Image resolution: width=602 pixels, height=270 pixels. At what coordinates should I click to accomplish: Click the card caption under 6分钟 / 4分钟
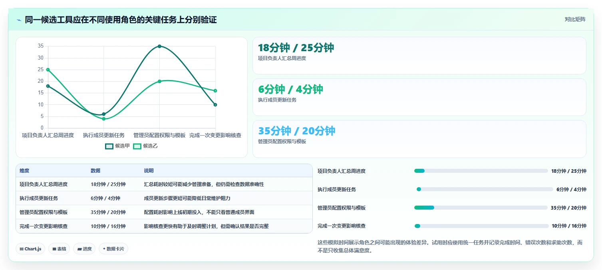point(277,100)
